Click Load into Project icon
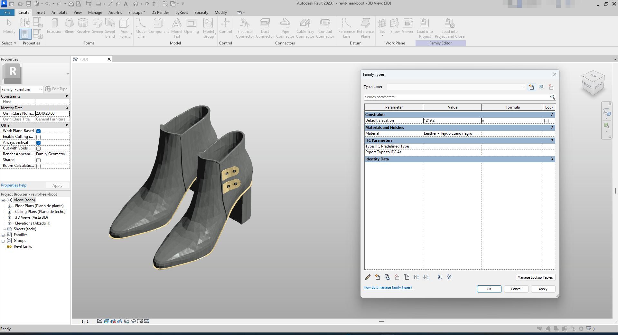 coord(425,28)
